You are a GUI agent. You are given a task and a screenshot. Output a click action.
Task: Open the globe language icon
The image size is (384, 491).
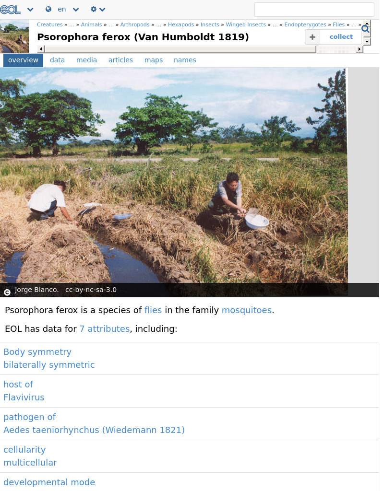tap(48, 10)
